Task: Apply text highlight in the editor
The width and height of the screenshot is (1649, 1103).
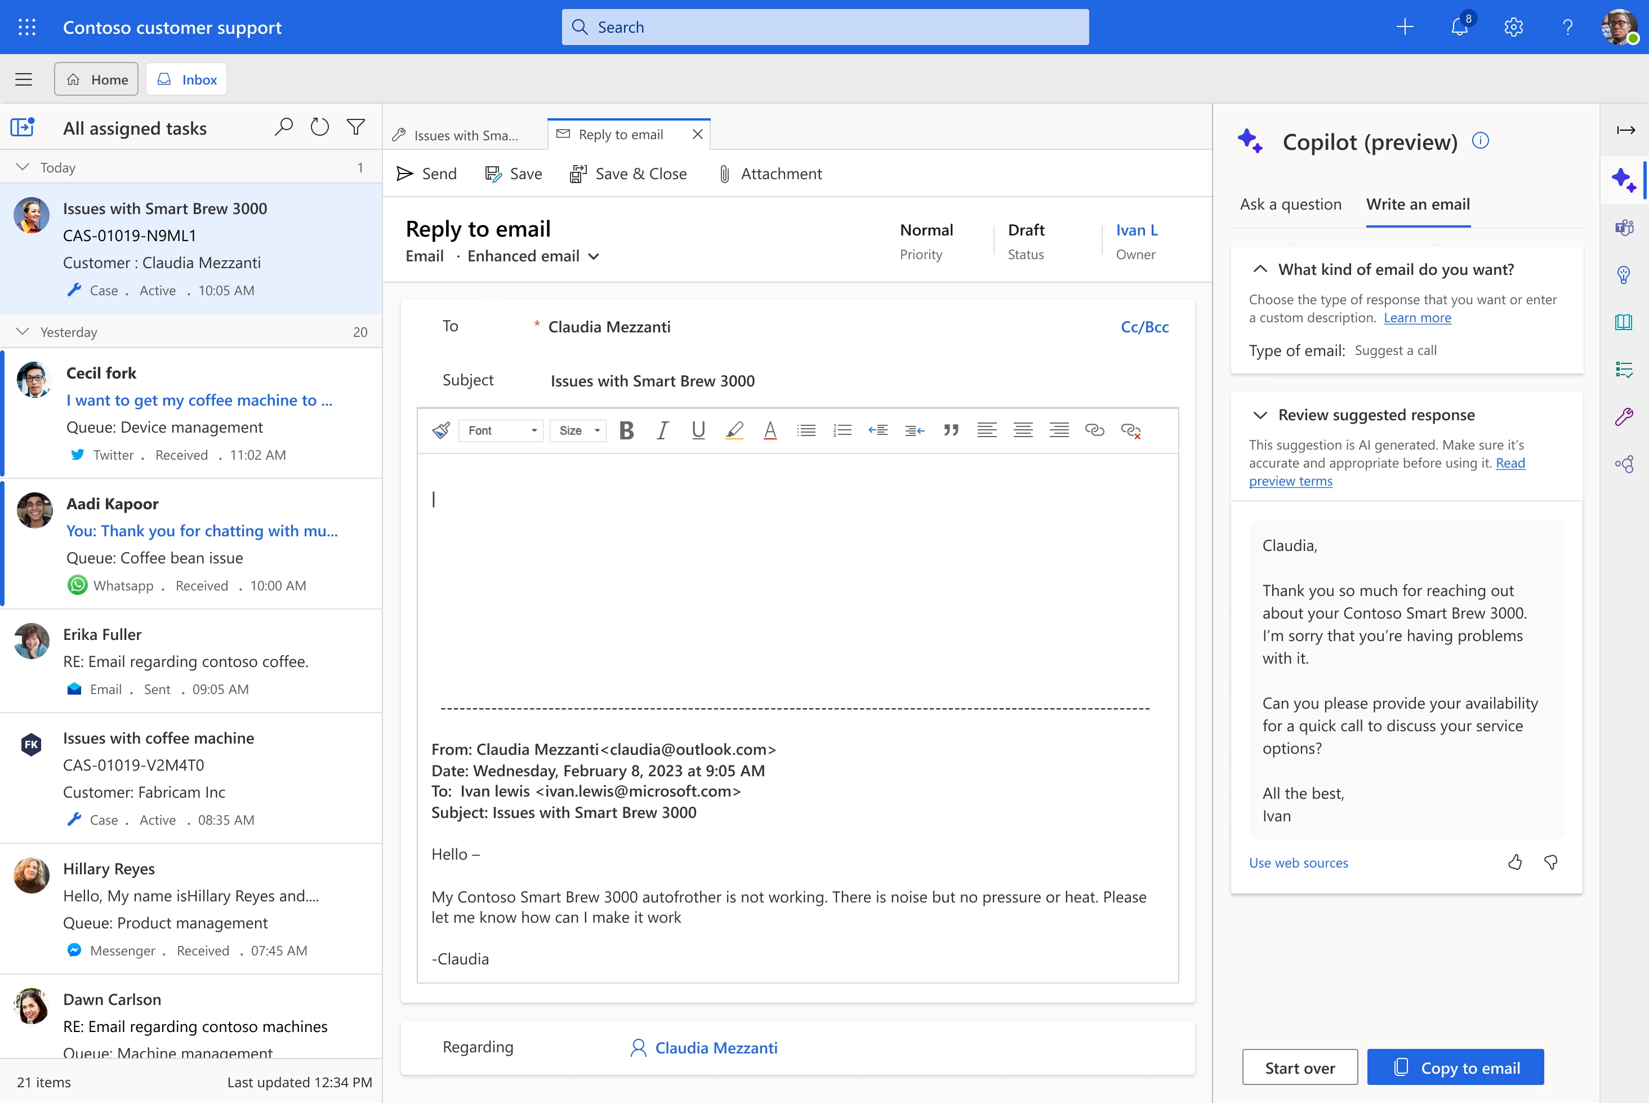Action: (734, 430)
